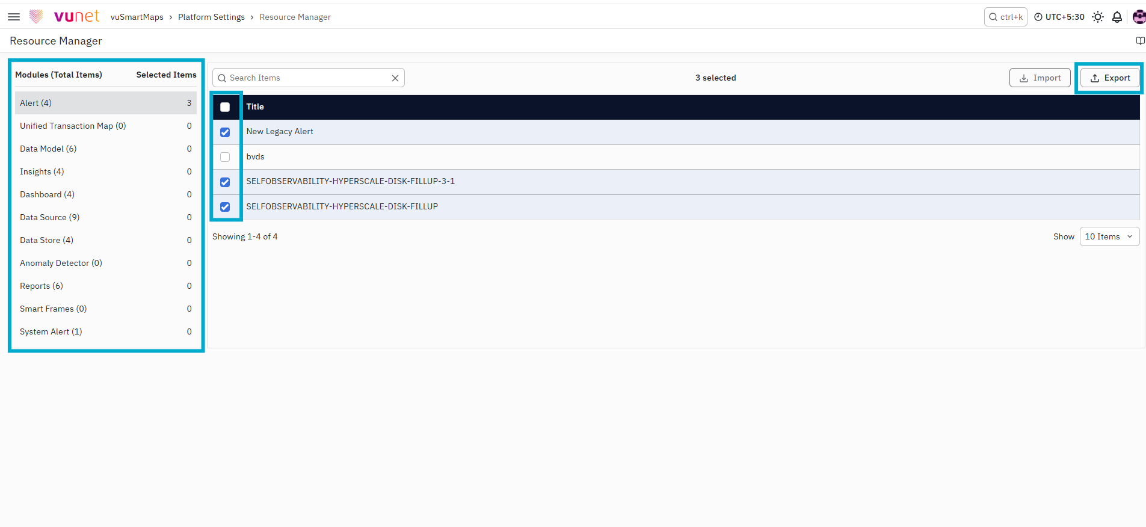Click bvds row title
Viewport: 1146px width, 527px height.
pyautogui.click(x=255, y=156)
